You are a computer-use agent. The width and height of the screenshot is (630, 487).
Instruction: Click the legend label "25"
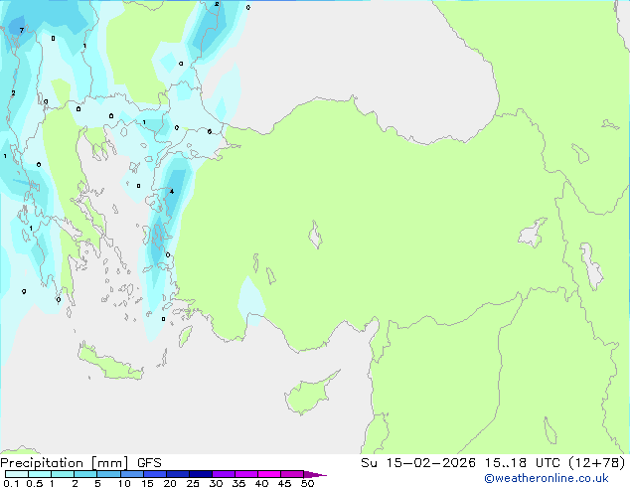click(193, 483)
